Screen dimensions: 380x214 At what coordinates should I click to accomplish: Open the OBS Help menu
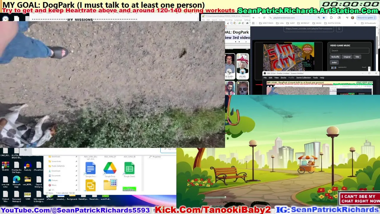[322, 78]
